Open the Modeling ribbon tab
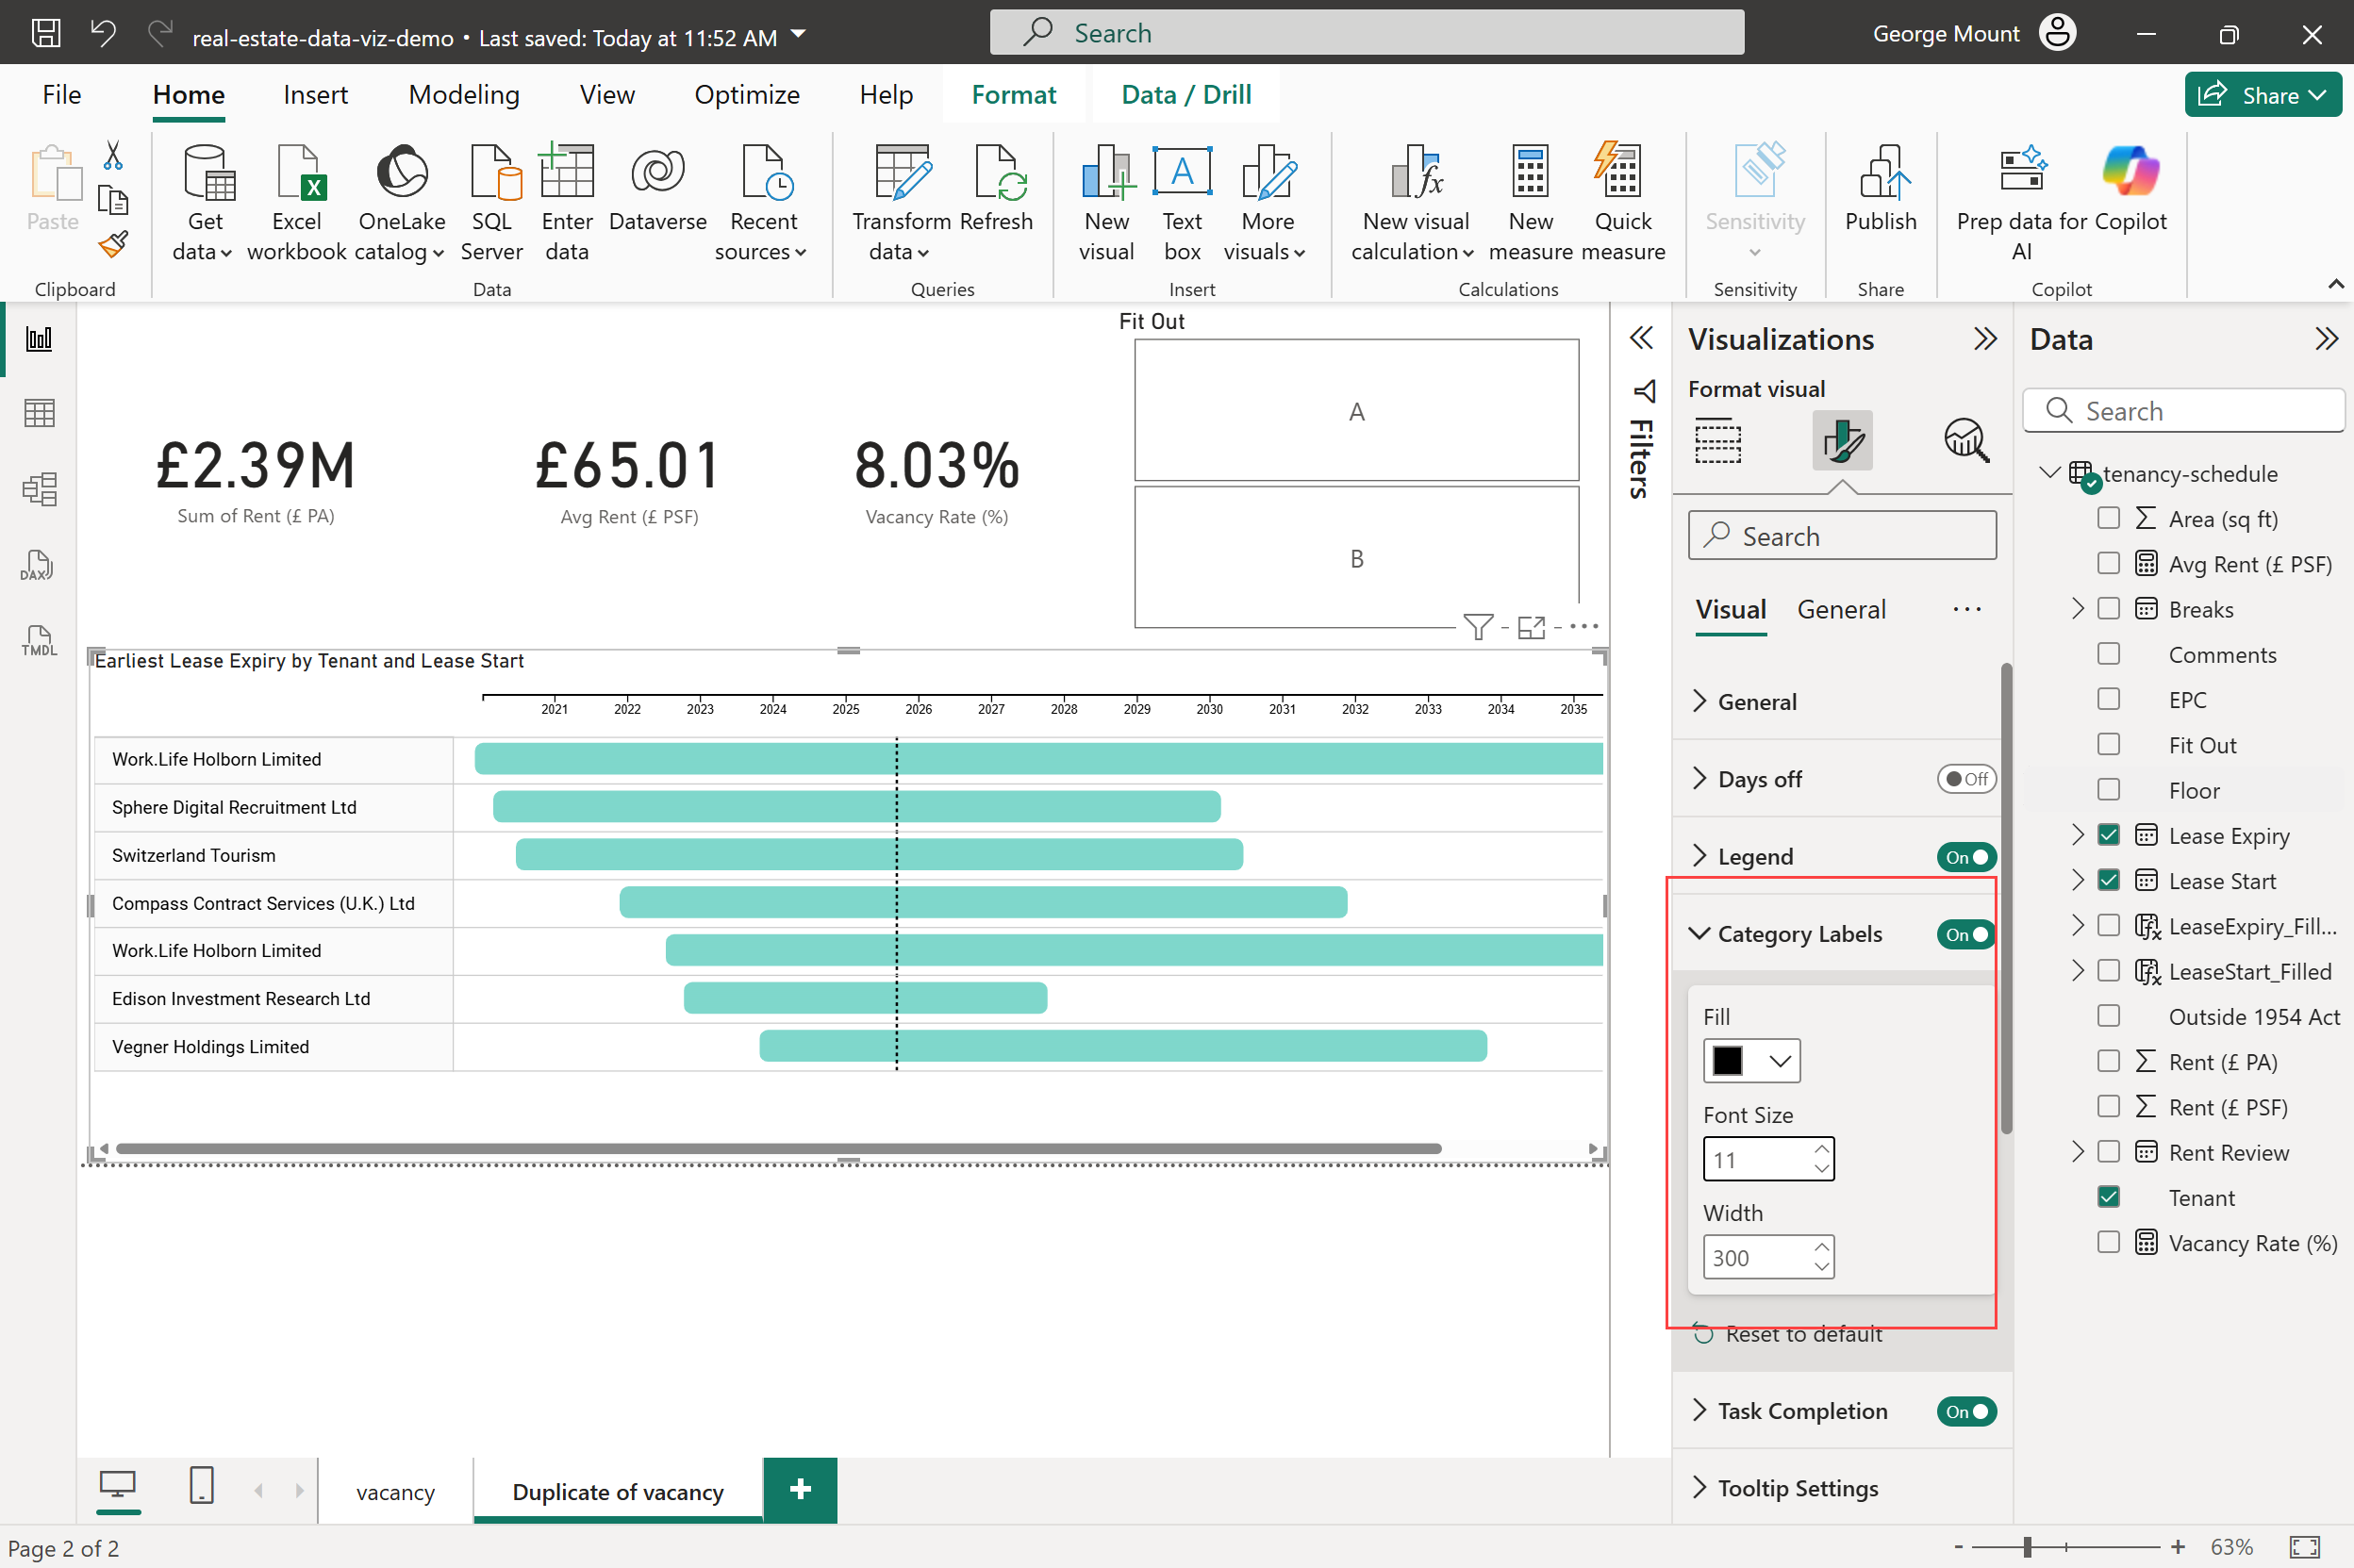2354x1568 pixels. point(464,95)
